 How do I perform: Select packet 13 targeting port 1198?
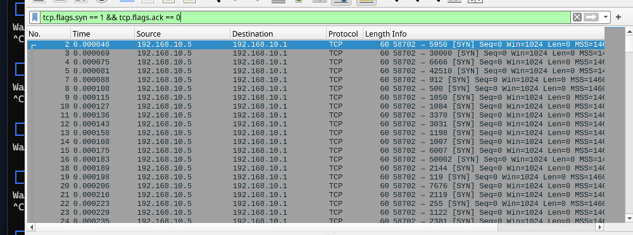click(316, 133)
